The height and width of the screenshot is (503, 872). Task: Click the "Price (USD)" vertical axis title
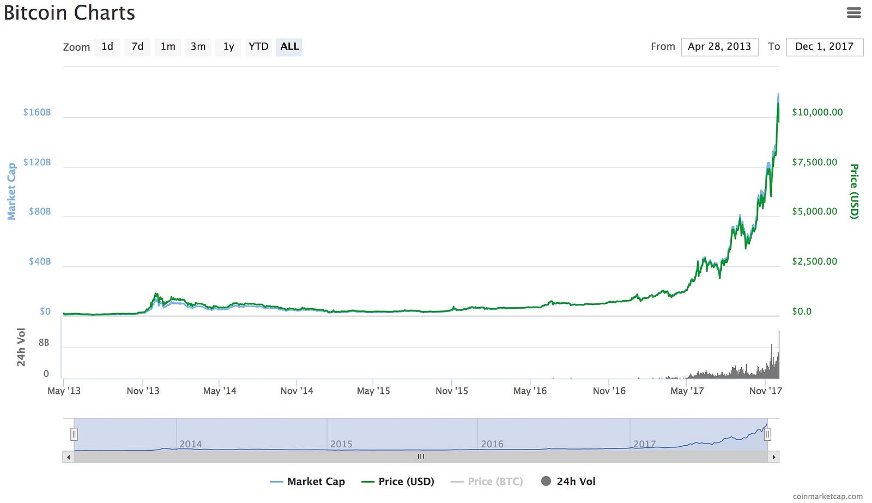coord(855,191)
